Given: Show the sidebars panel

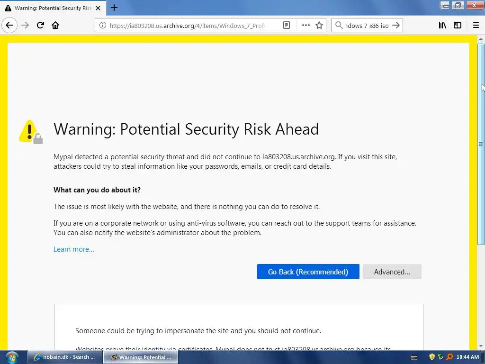Looking at the screenshot, I should [458, 26].
